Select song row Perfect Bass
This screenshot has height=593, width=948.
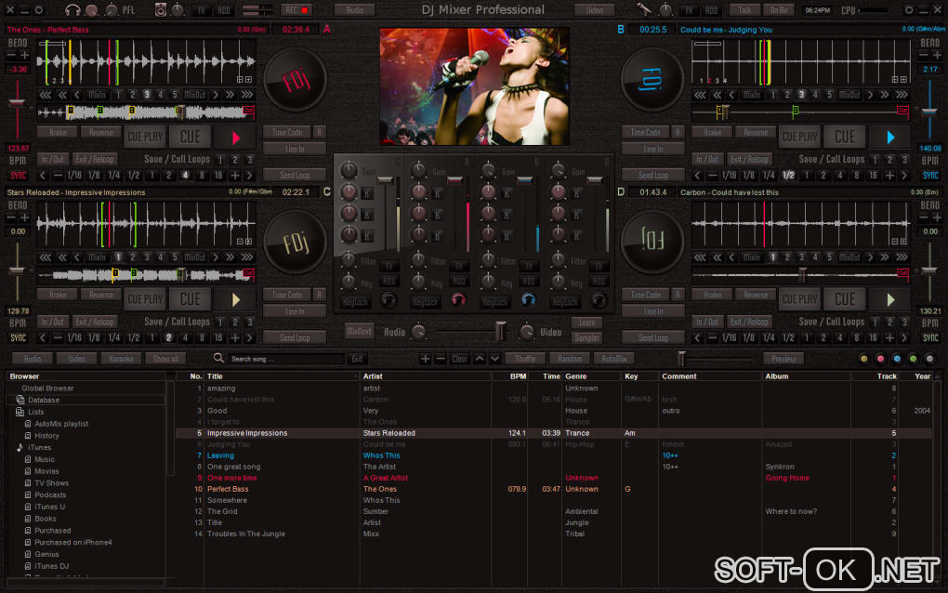click(x=553, y=489)
